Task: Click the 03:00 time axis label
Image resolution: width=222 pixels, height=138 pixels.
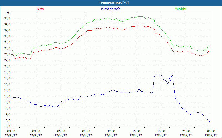Action: 36,131
